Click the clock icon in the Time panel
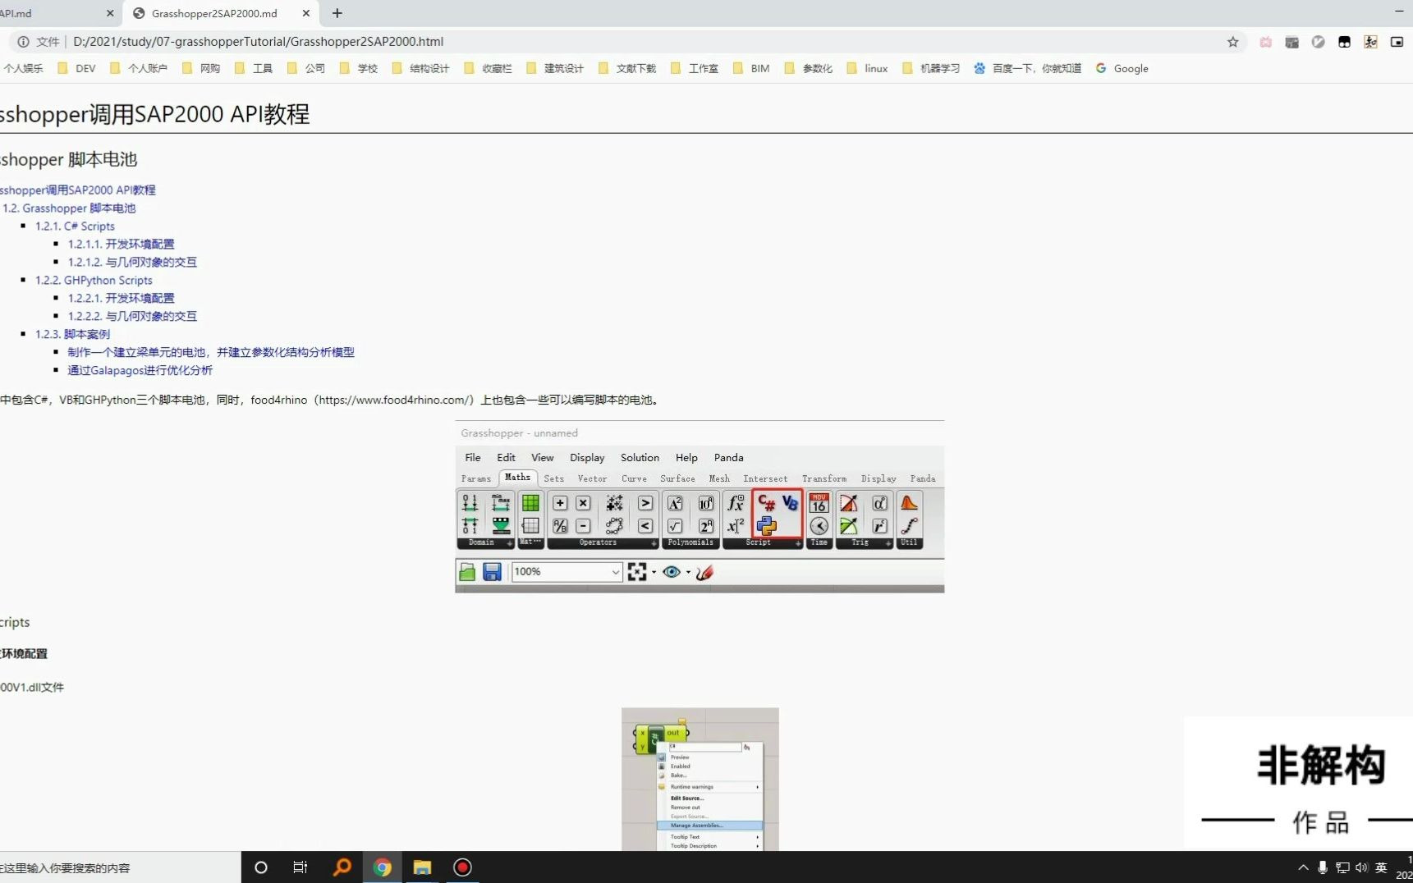This screenshot has height=883, width=1413. point(819,526)
